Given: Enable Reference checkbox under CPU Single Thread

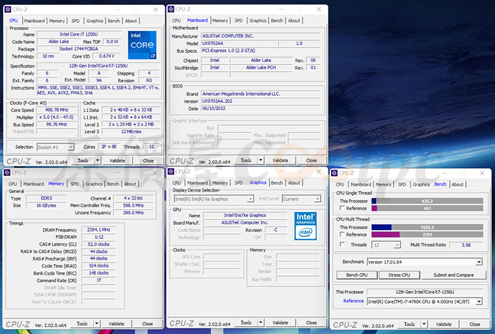Looking at the screenshot, I should click(x=342, y=208).
